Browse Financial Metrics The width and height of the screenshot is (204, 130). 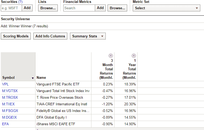click(117, 8)
